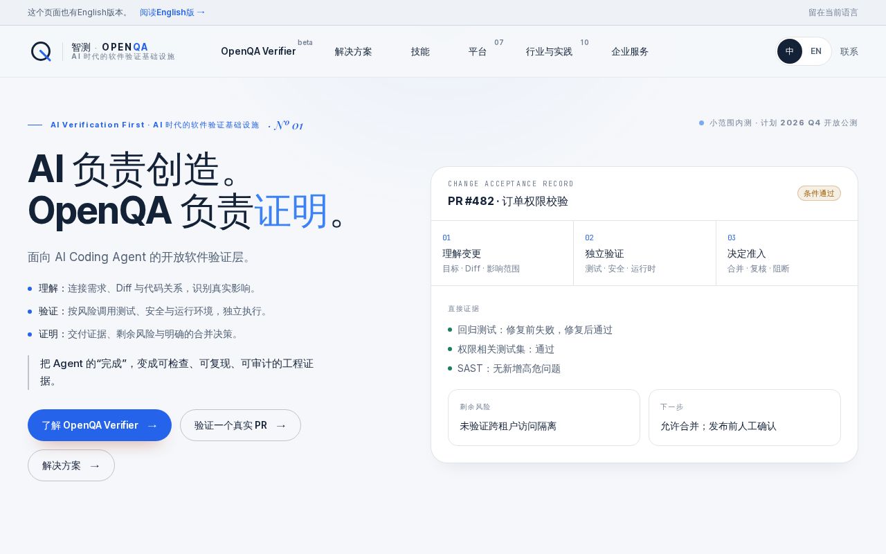Screen dimensions: 886x554
Task: Click the 智测 · OPENQA brand text
Action: coord(109,47)
